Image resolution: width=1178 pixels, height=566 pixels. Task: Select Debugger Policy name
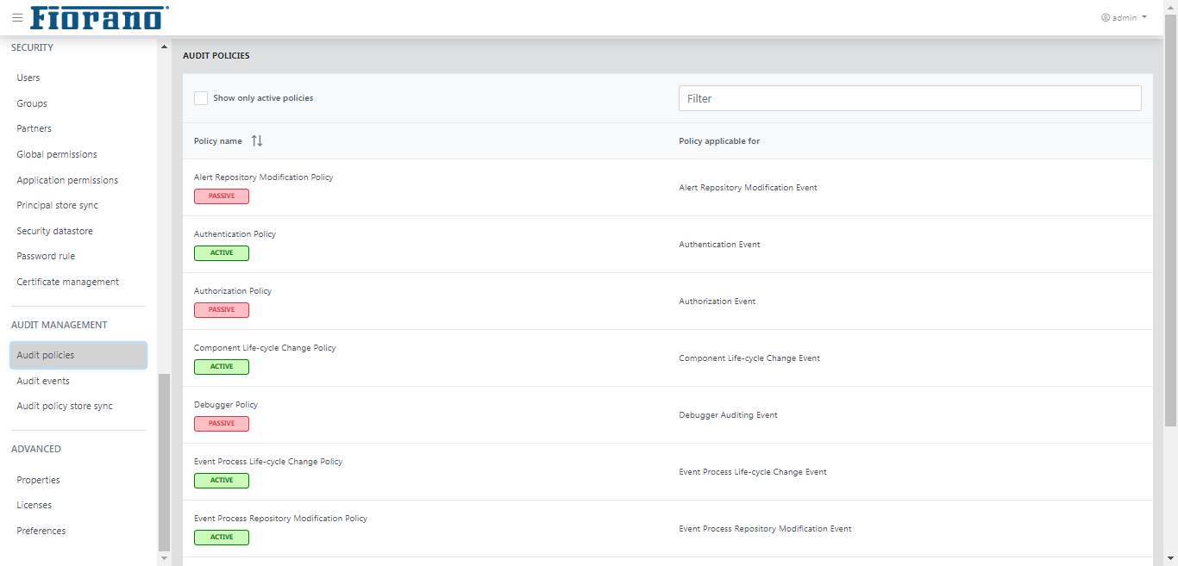coord(226,405)
